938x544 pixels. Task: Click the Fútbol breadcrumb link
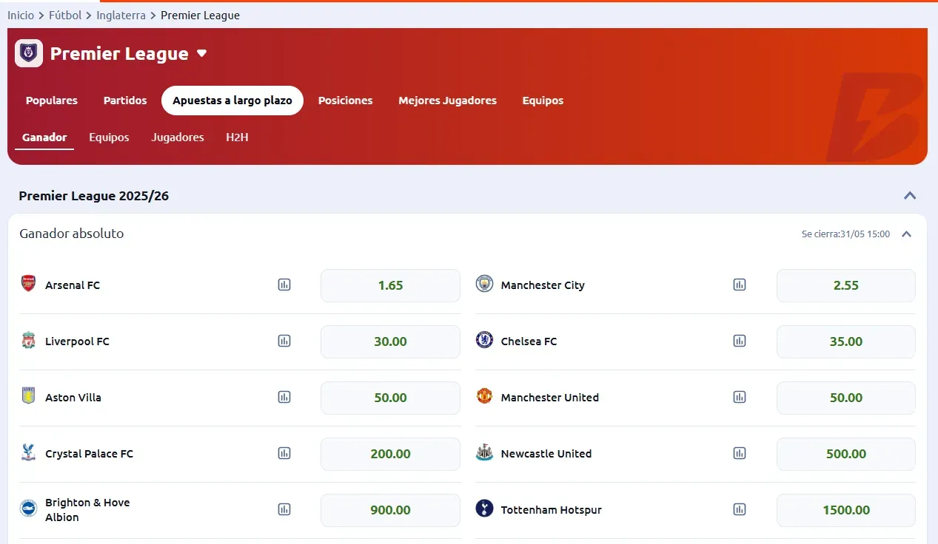coord(65,15)
